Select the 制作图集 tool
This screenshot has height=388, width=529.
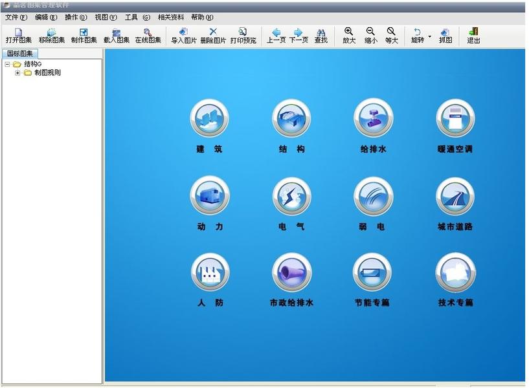pos(84,36)
